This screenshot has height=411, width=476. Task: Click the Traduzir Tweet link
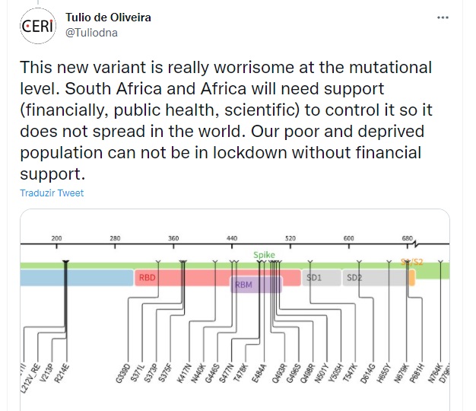tap(52, 193)
